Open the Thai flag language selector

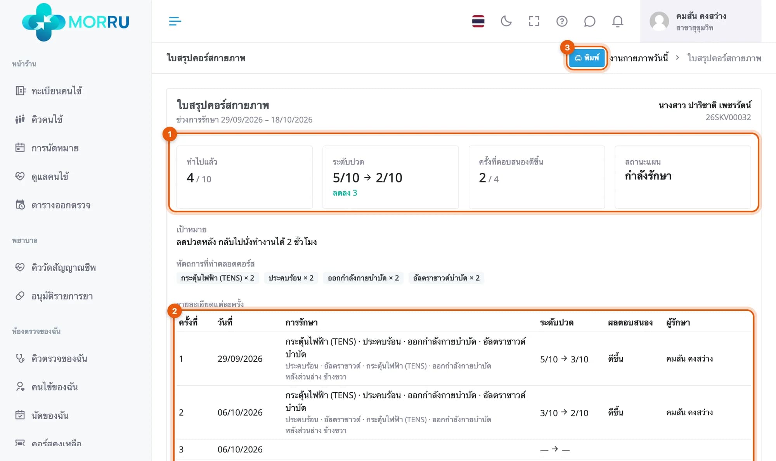478,21
